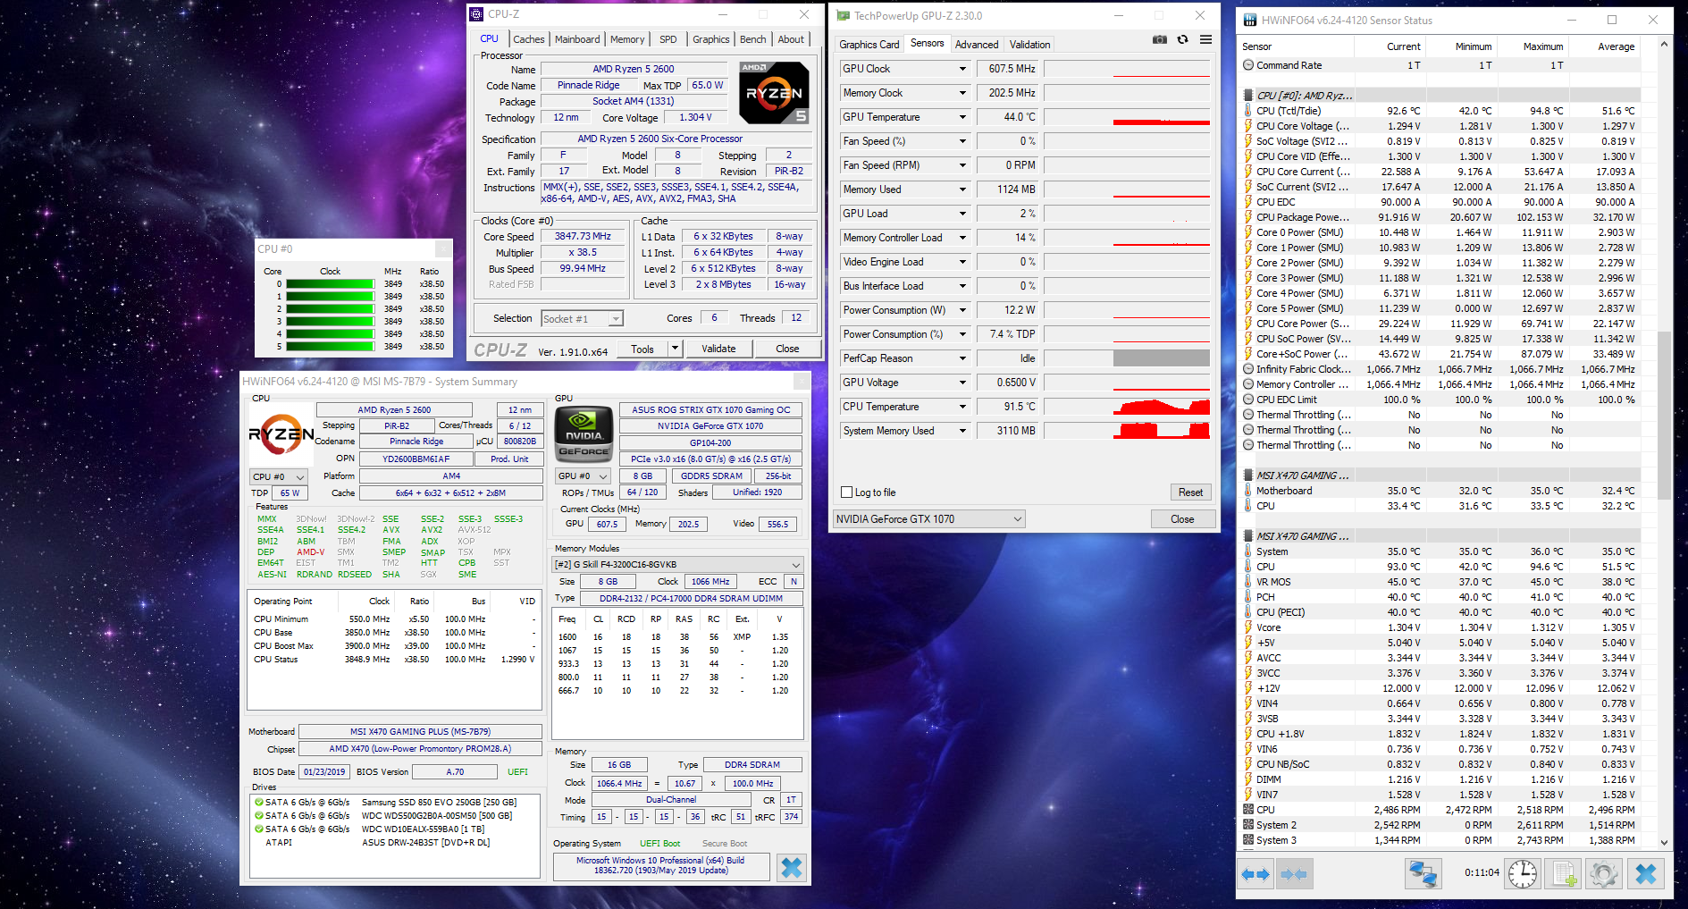Click the GPU Temperature history graph in GPU-Z
Viewport: 1688px width, 909px height.
click(x=1127, y=117)
